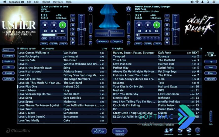Collapse the Library panel
This screenshot has width=219, height=137.
(x=18, y=49)
